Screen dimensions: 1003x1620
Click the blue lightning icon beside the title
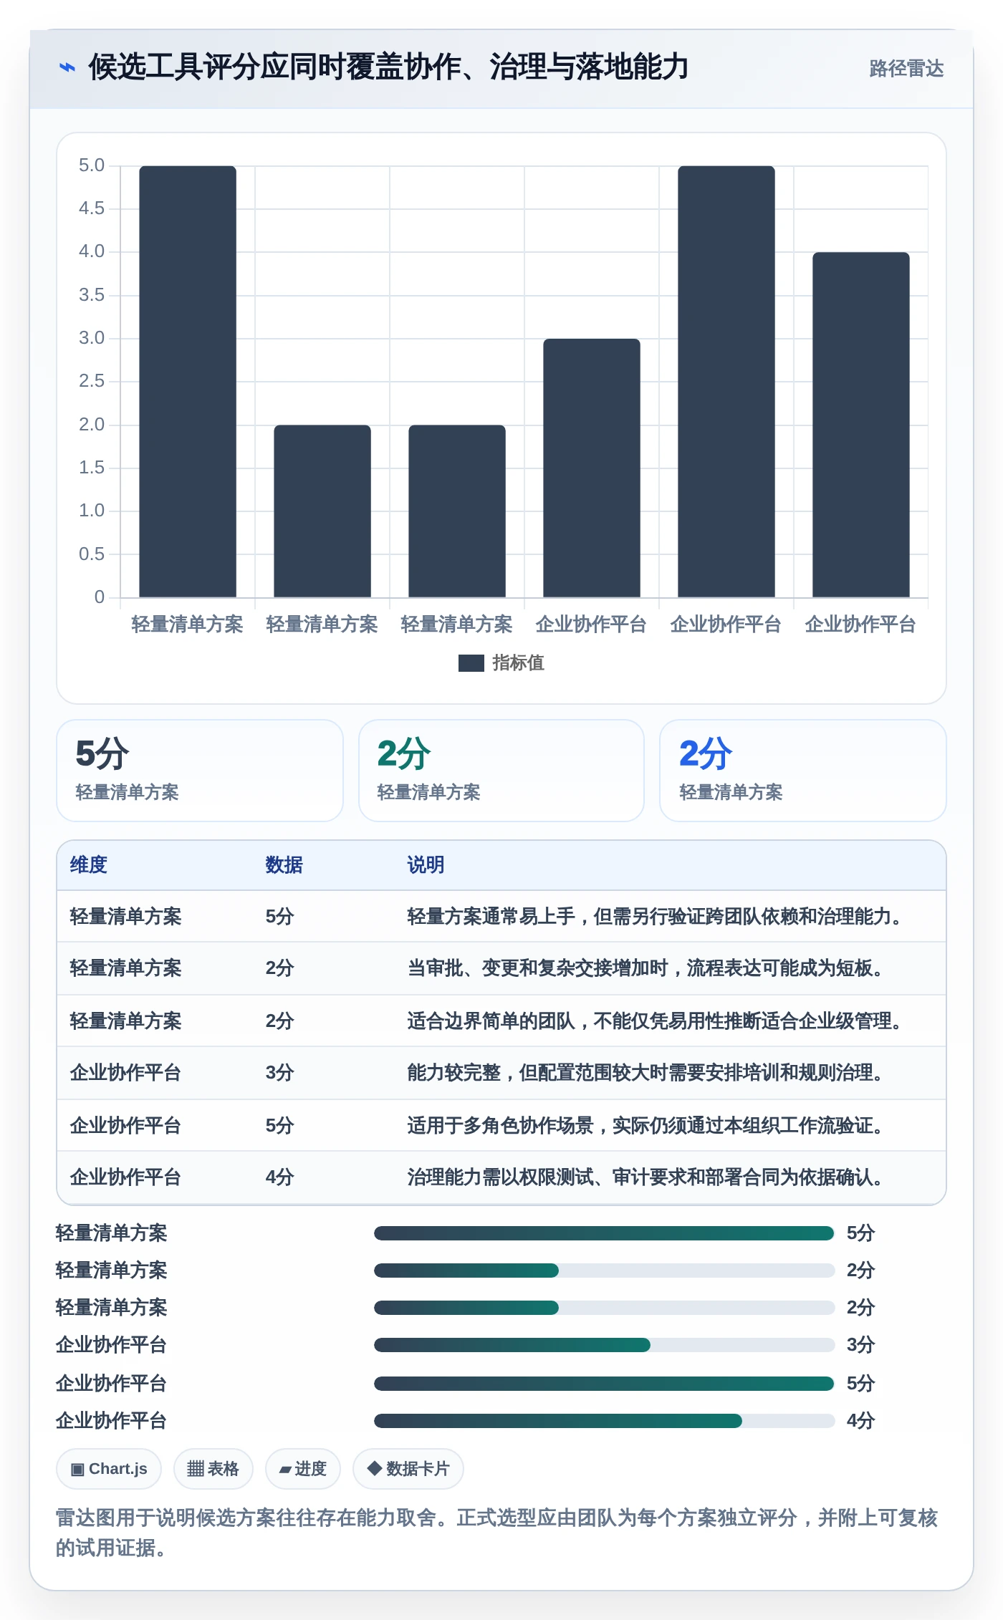click(67, 67)
